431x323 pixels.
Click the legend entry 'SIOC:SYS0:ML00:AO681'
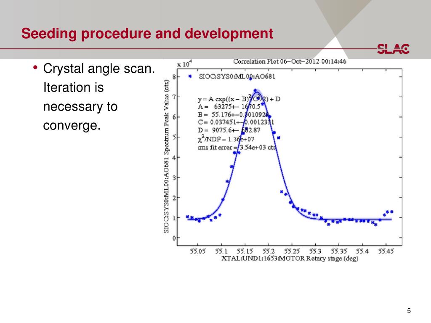pos(237,77)
